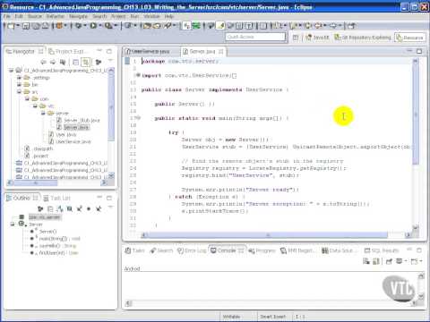Expand the .settings folder in Navigator
The height and width of the screenshot is (322, 430).
coord(19,77)
